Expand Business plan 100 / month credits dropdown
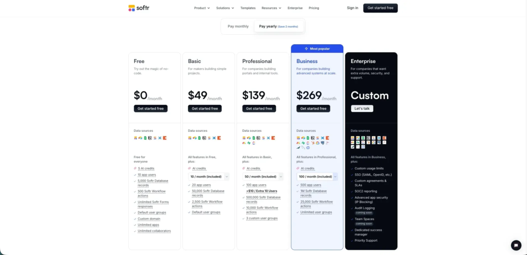The image size is (527, 255). [317, 176]
